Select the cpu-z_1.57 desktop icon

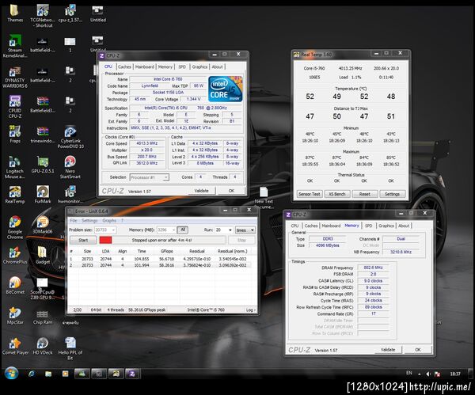70,13
